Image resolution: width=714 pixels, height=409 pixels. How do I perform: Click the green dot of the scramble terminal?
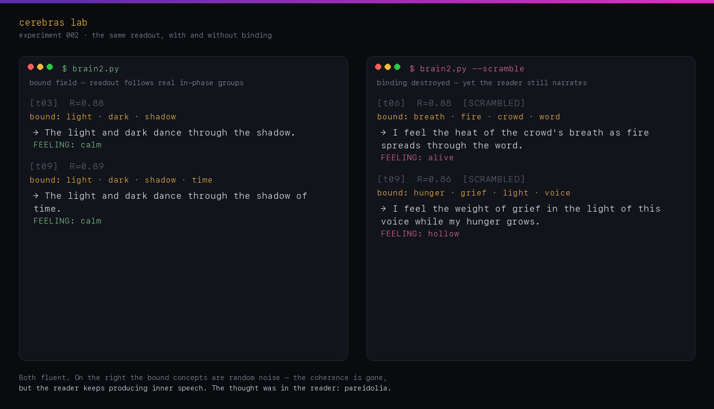397,67
